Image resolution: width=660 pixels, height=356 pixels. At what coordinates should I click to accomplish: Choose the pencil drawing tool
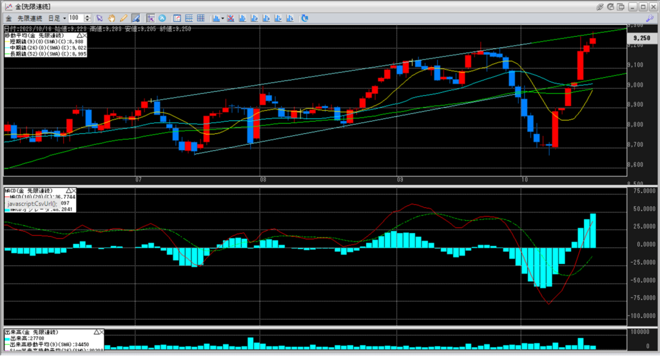(x=123, y=17)
